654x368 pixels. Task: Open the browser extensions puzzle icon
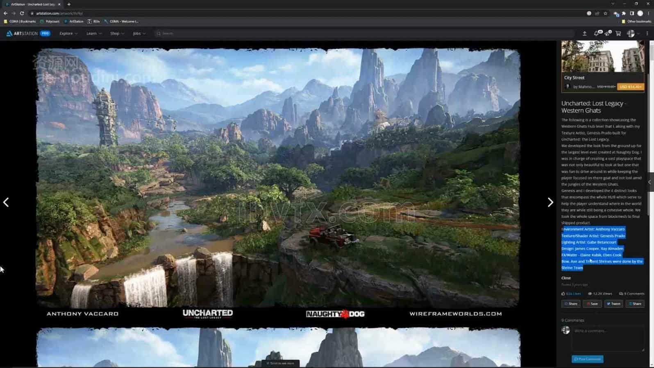point(624,13)
